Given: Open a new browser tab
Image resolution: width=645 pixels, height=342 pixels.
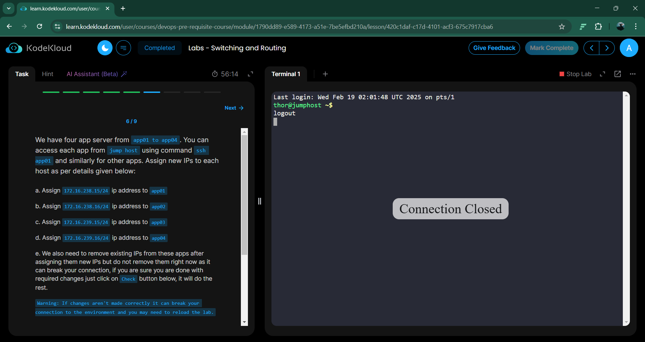Looking at the screenshot, I should click(123, 8).
